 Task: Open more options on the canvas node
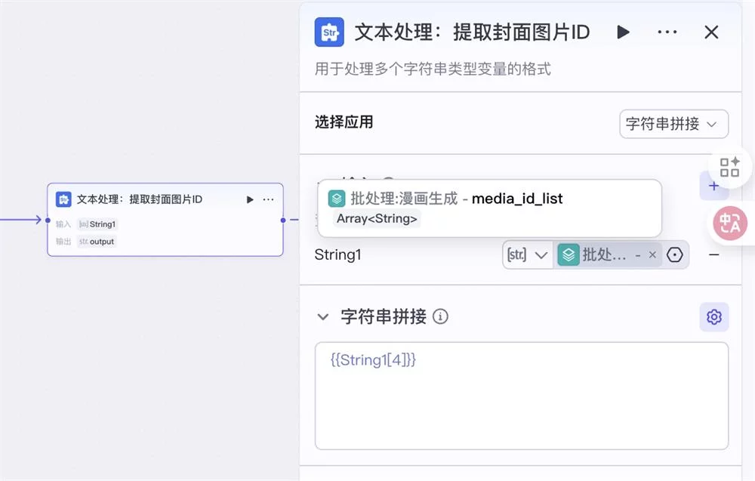[x=268, y=199]
